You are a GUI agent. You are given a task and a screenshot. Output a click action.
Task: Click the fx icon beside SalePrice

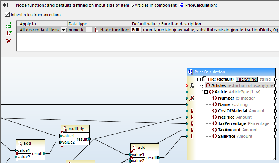(x=192, y=137)
